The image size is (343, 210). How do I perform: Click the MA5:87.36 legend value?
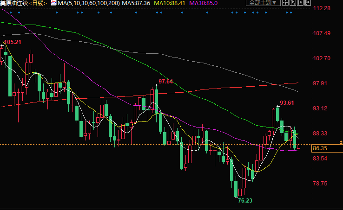point(137,3)
